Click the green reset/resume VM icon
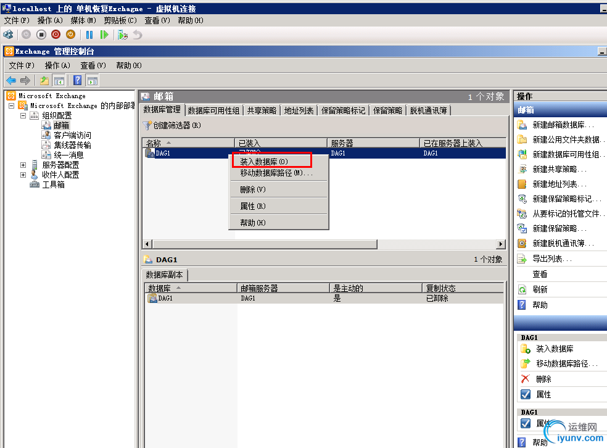The width and height of the screenshot is (607, 448). [104, 35]
